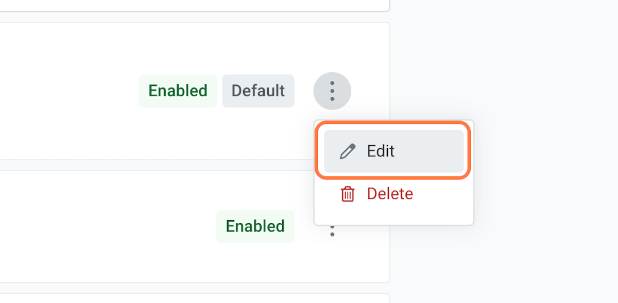Click the Edit text label
The width and height of the screenshot is (618, 303).
pyautogui.click(x=381, y=151)
